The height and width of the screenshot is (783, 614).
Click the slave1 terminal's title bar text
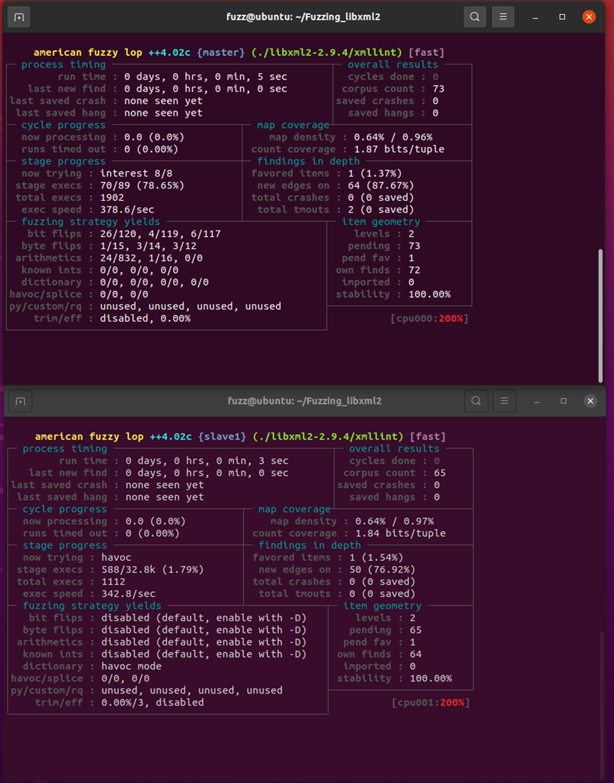tap(305, 401)
